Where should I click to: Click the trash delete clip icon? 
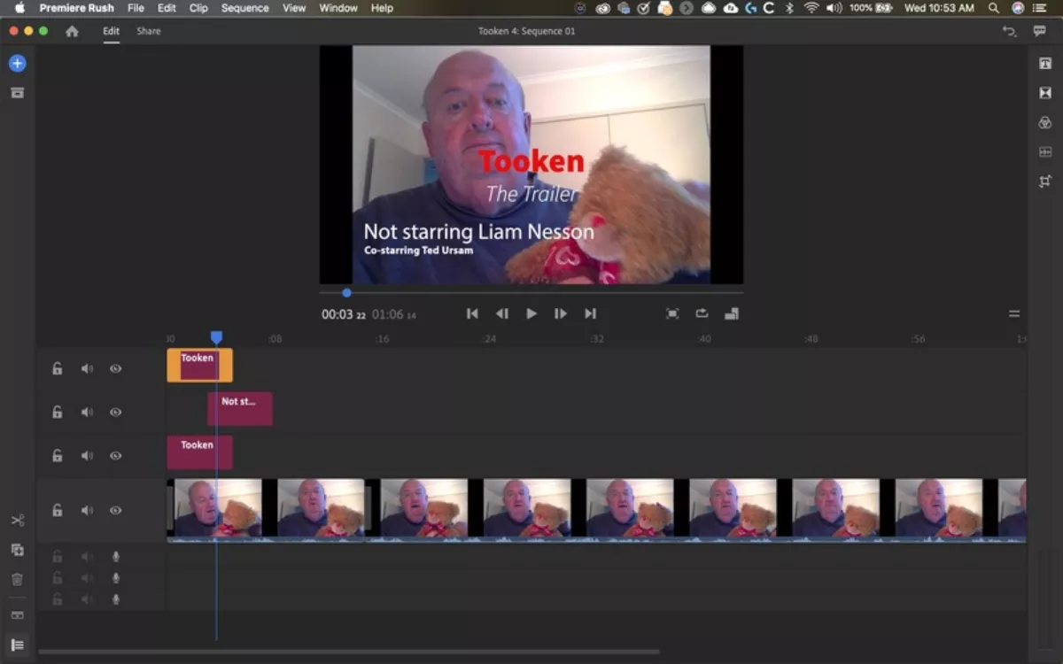point(17,579)
